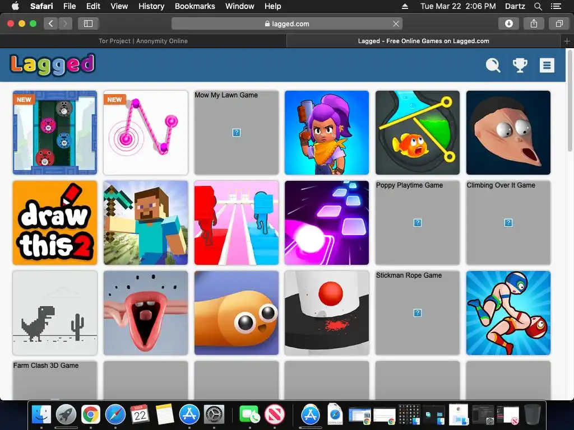Open FaceTime from the dock
This screenshot has width=574, height=430.
(x=249, y=415)
